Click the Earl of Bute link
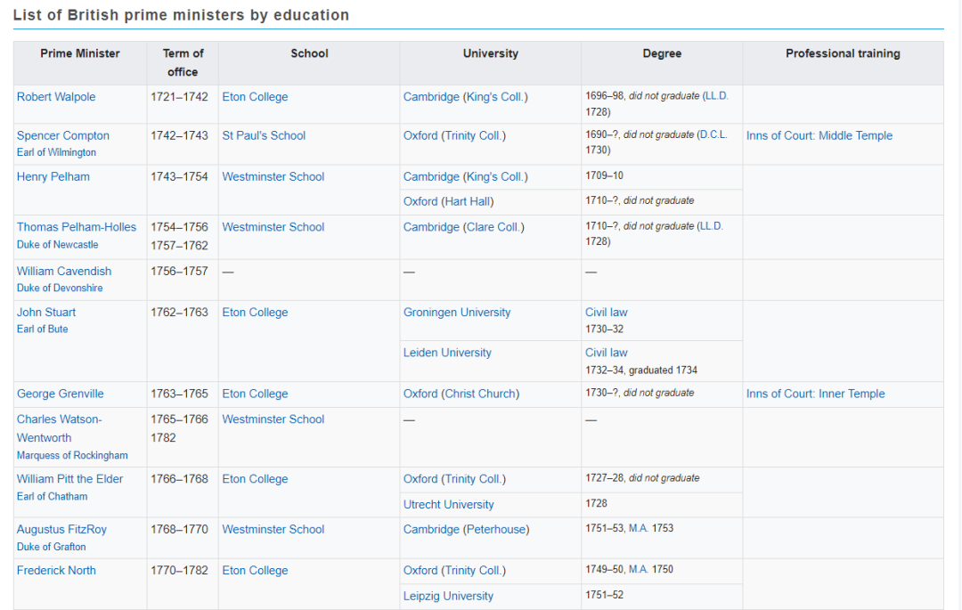Viewport: 962px width, 610px height. [x=43, y=329]
